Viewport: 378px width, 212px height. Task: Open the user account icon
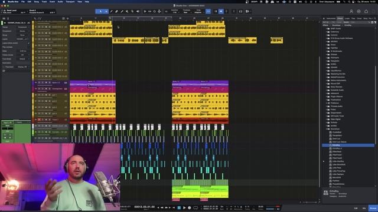pyautogui.click(x=351, y=11)
